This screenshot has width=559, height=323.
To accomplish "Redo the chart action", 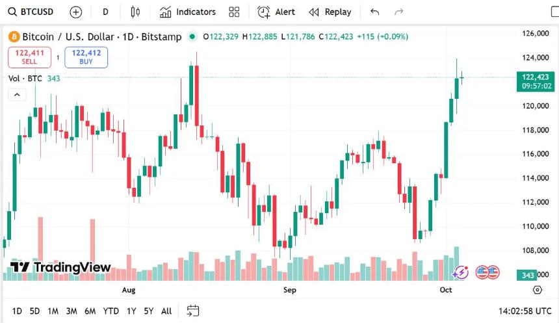I will tap(399, 12).
